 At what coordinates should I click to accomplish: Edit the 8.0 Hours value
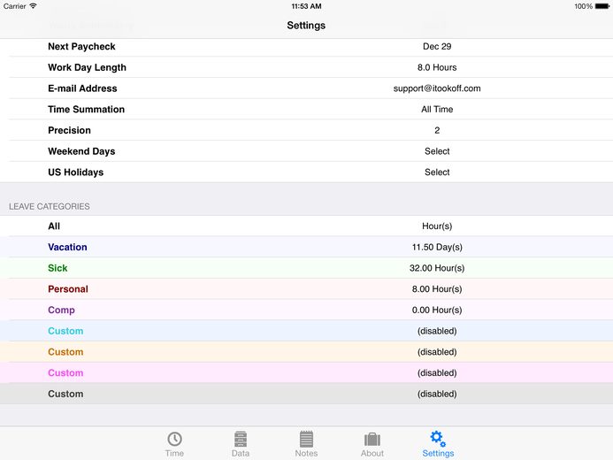click(437, 67)
